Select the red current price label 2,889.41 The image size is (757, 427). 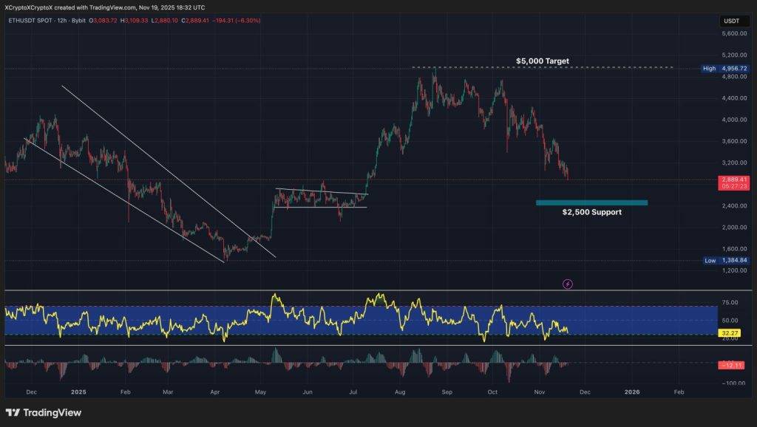[736, 180]
